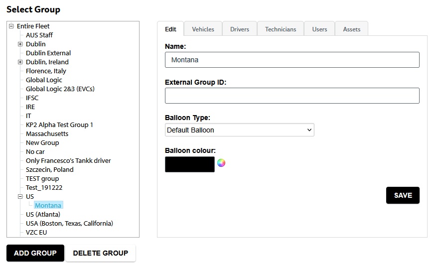
Task: Select the Dublin, Ireland group label
Action: click(x=47, y=62)
